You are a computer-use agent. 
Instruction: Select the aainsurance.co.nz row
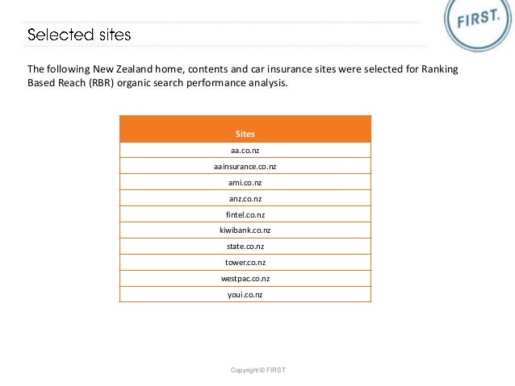245,166
